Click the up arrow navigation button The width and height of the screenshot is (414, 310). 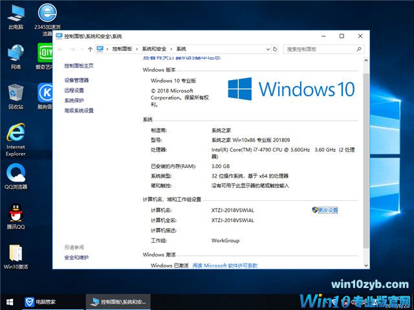(x=90, y=49)
